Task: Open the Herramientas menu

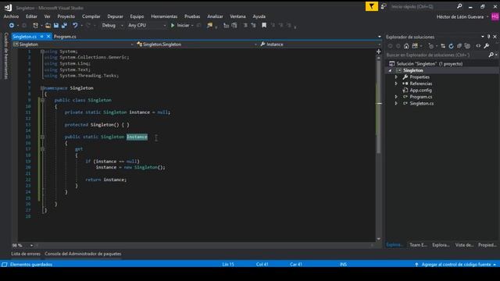Action: coord(164,16)
